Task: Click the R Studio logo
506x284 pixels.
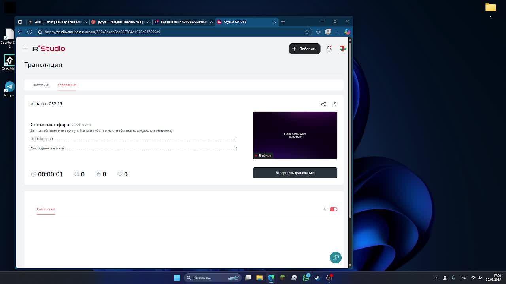Action: point(49,49)
